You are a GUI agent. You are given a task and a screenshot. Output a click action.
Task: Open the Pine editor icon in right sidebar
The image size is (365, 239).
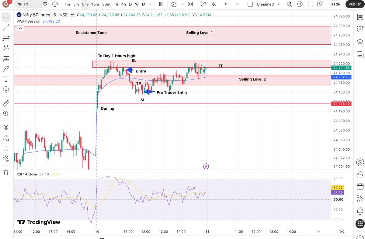click(x=360, y=174)
